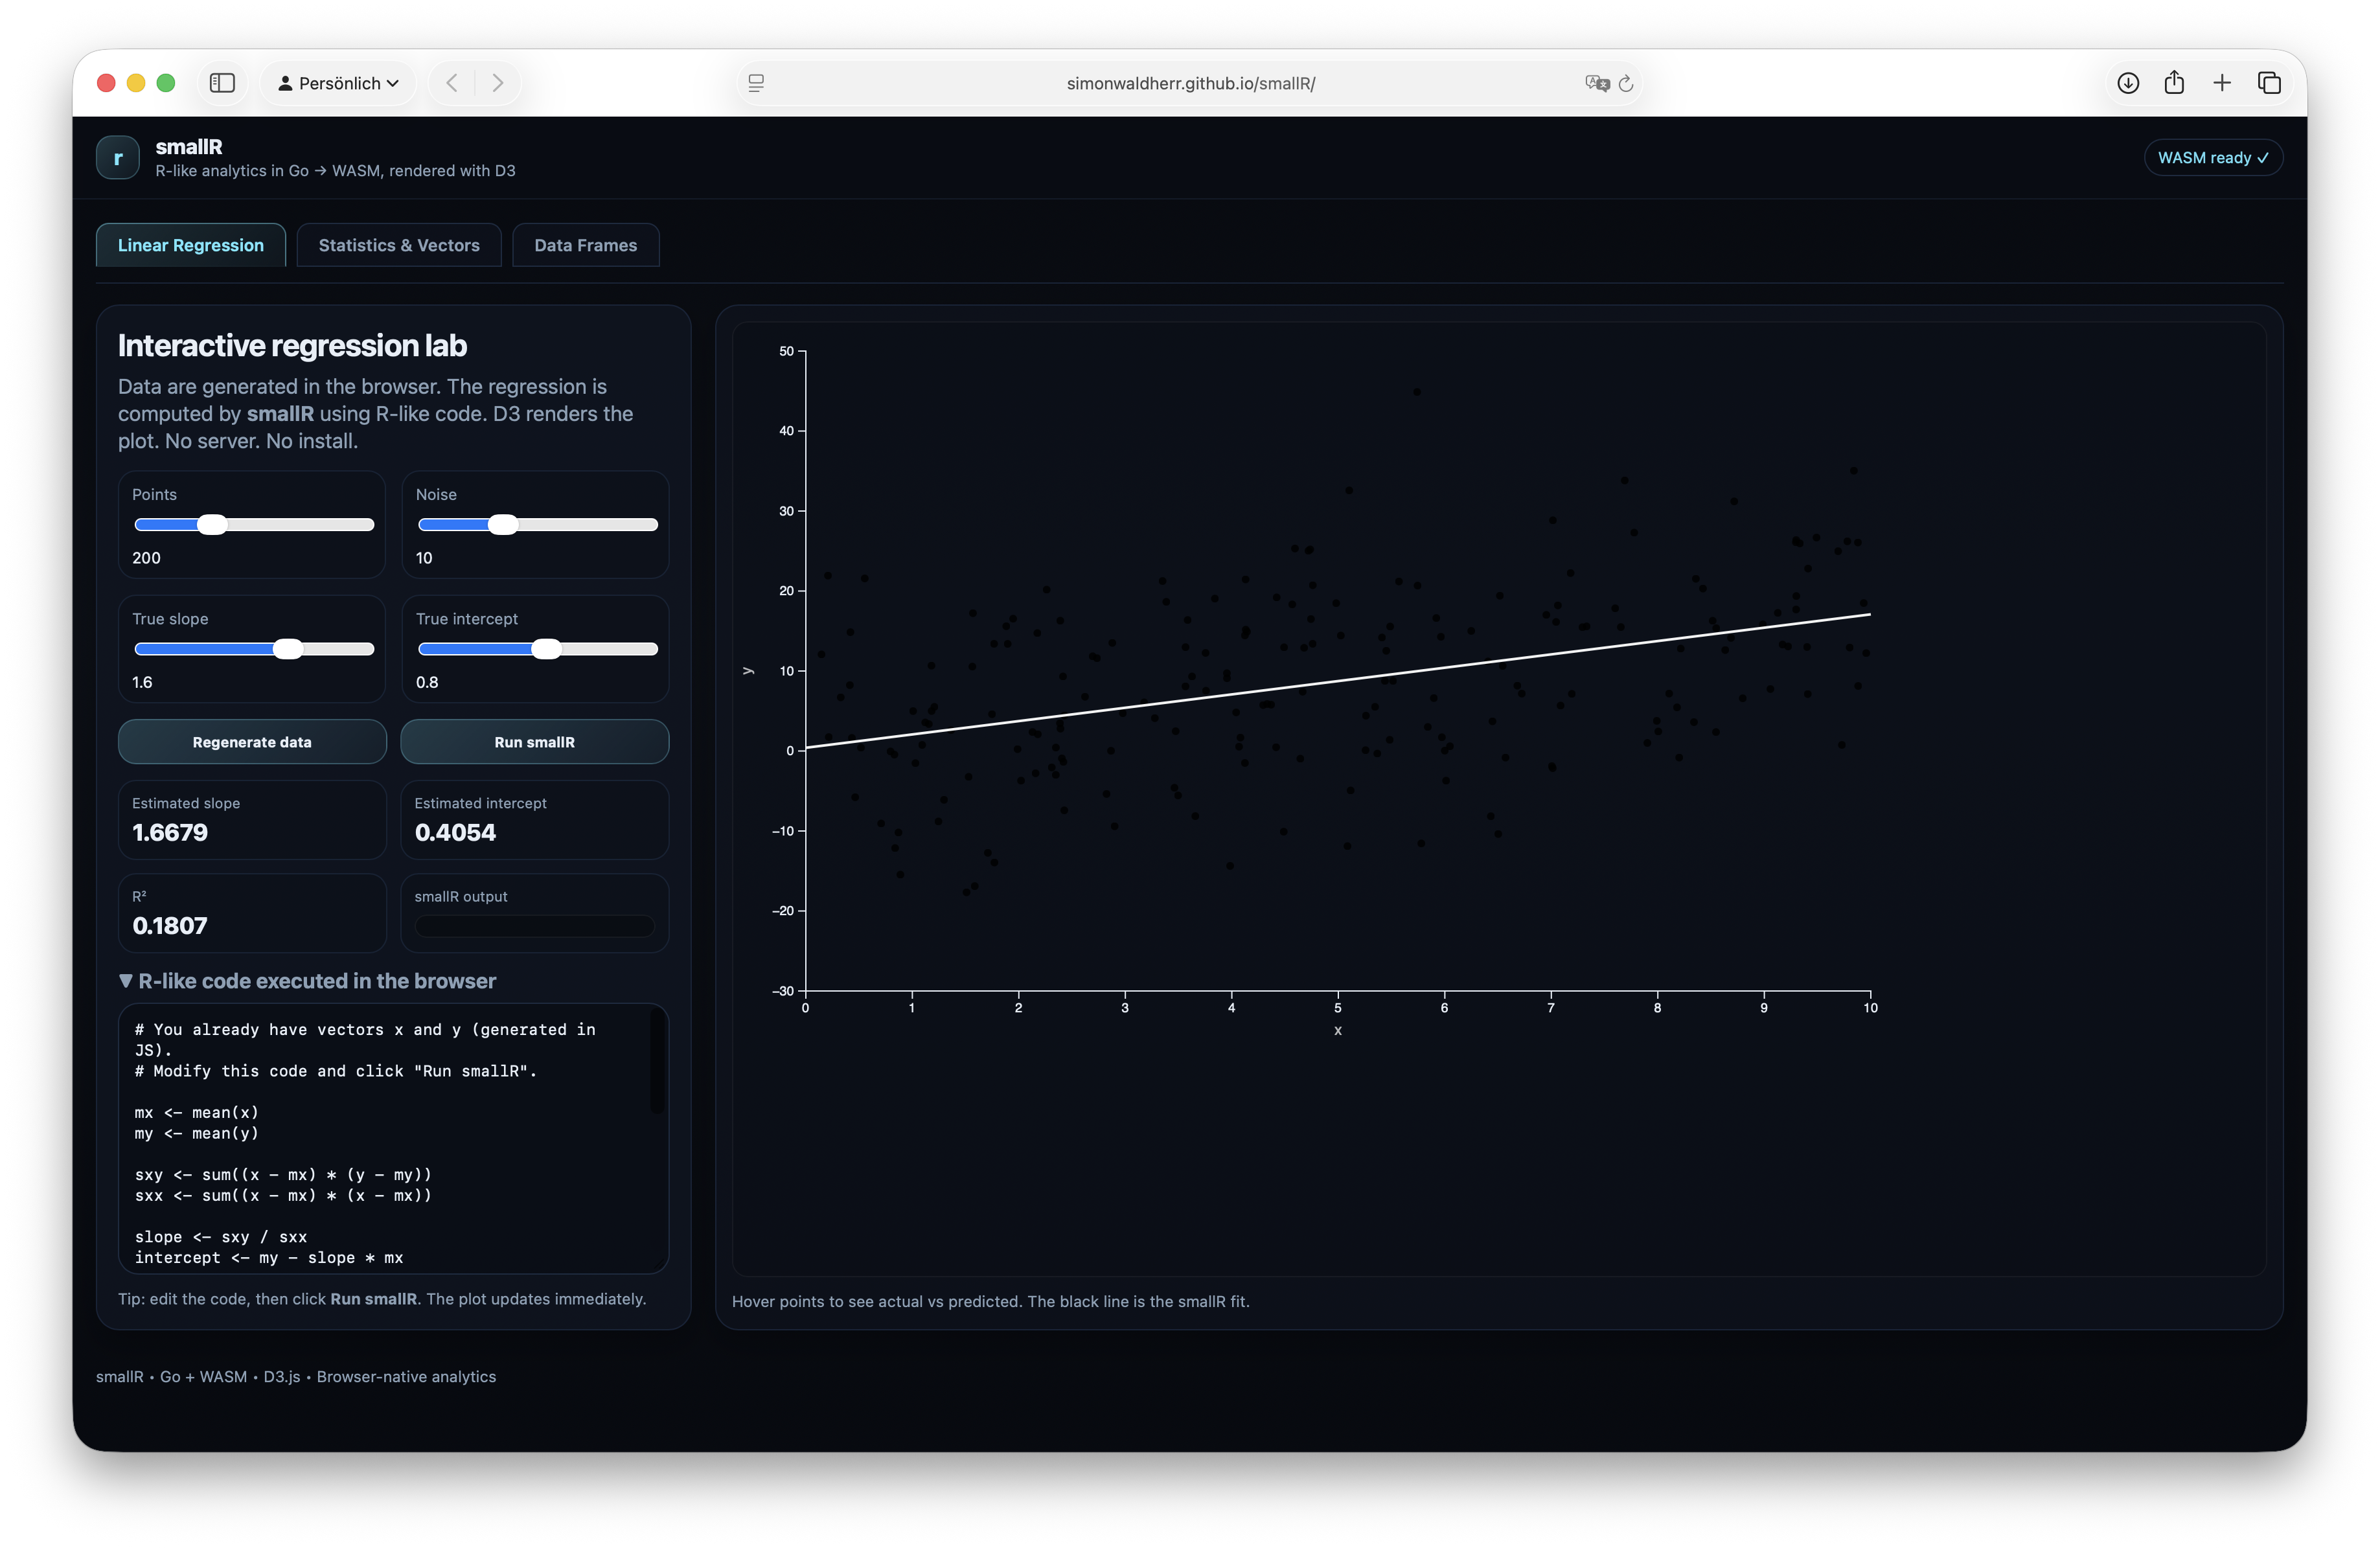The height and width of the screenshot is (1548, 2380).
Task: Reload the page
Action: (1626, 83)
